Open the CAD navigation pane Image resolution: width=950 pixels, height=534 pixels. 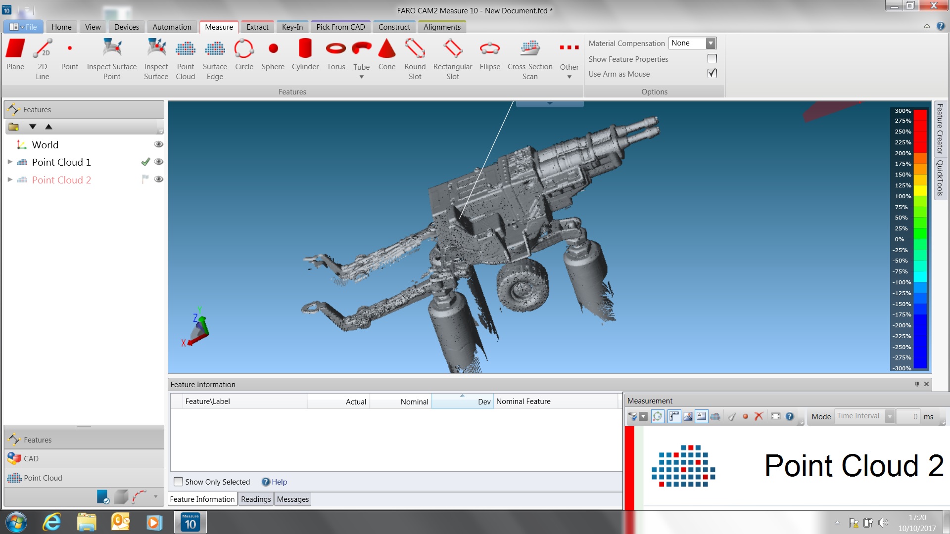[x=84, y=458]
